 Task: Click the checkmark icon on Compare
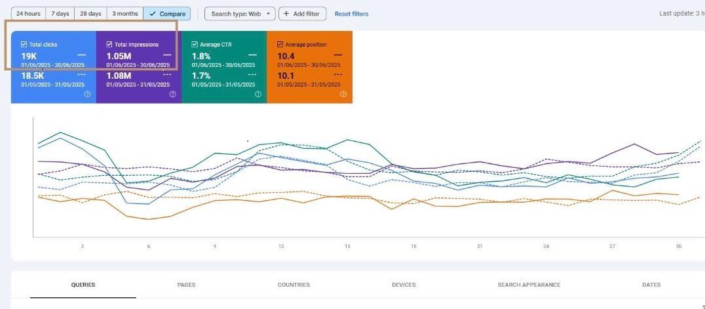tap(153, 14)
